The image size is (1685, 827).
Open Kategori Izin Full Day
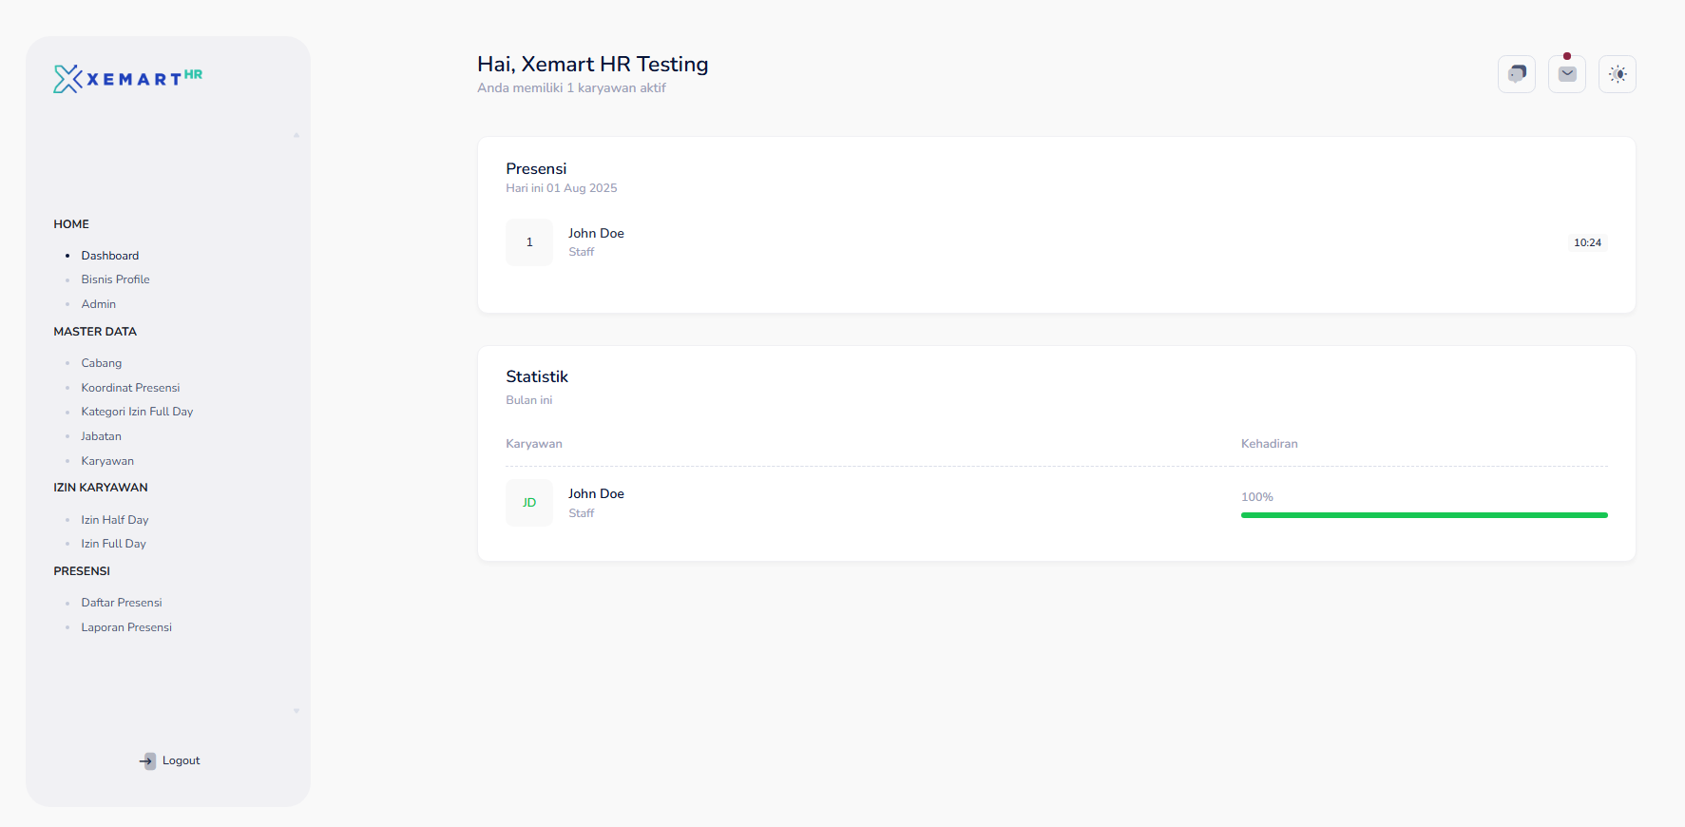point(137,412)
